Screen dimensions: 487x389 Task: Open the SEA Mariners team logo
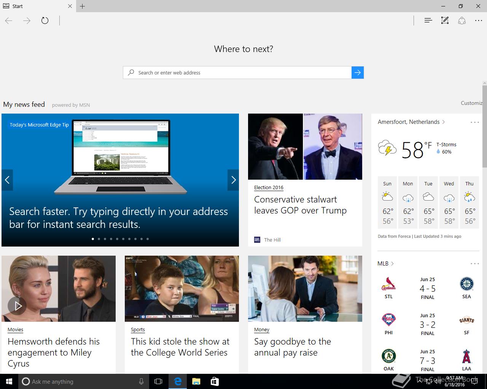point(466,284)
